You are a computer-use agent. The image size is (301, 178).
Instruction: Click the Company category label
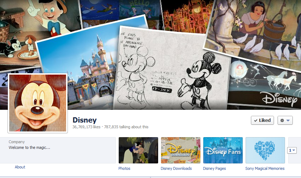(17, 142)
